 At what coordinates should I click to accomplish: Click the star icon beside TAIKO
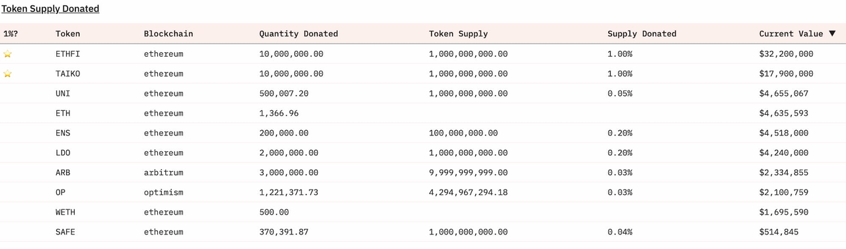pos(7,74)
